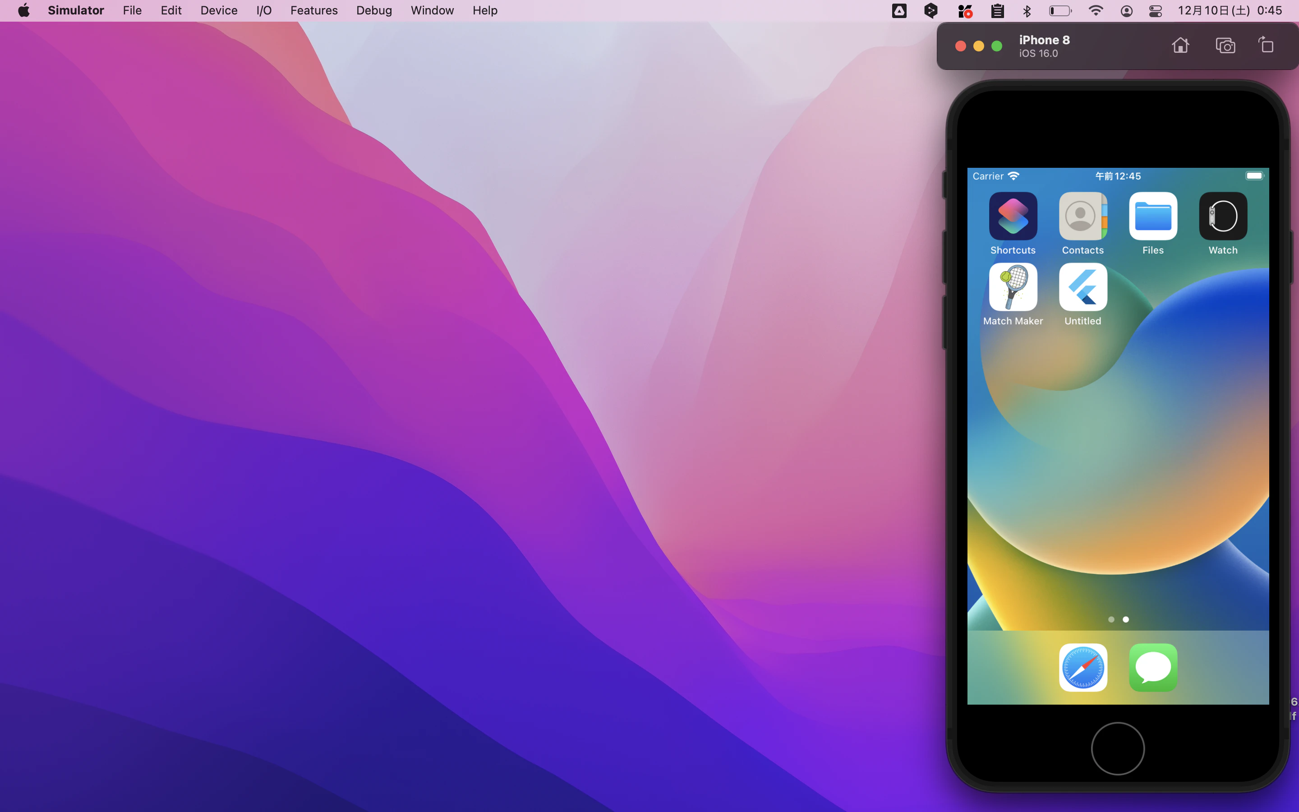Open the File menu
The height and width of the screenshot is (812, 1299).
pyautogui.click(x=132, y=11)
